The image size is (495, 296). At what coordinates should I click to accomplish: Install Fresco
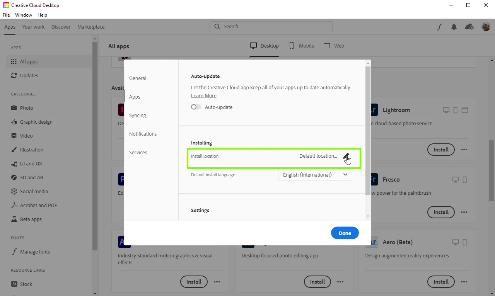pos(441,212)
